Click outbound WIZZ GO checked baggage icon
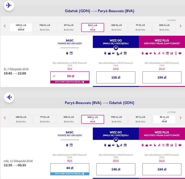The width and height of the screenshot is (185, 179). coord(113,53)
